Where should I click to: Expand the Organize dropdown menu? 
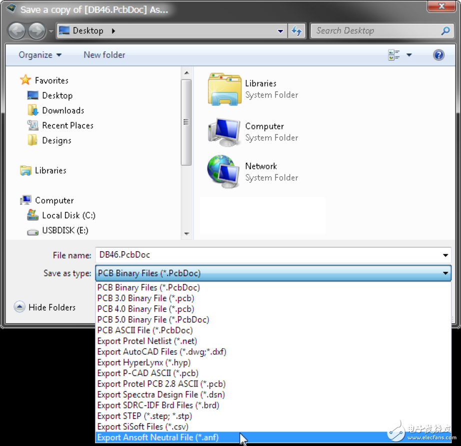(40, 55)
